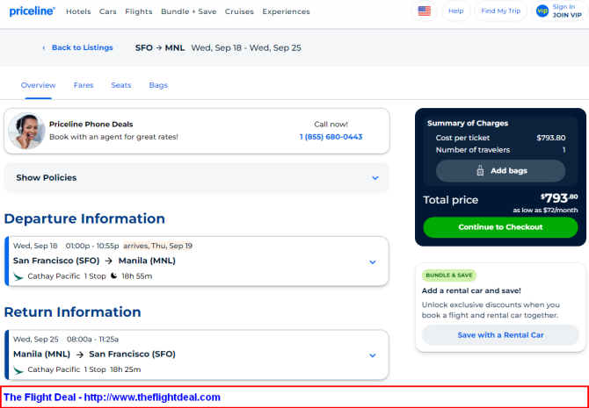Click the Summary of Charges heading

coord(468,124)
